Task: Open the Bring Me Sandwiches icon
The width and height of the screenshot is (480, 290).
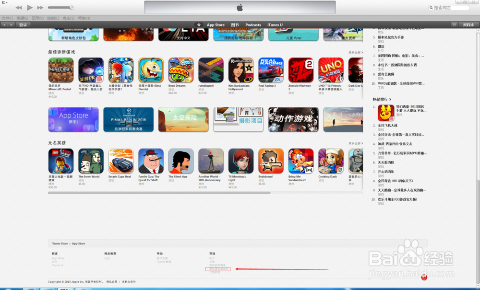Action: (301, 161)
